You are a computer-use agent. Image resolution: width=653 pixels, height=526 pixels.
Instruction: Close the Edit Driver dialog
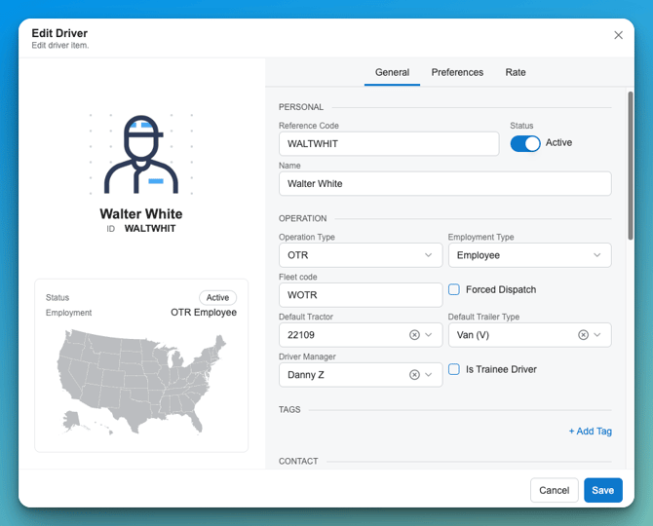tap(619, 35)
